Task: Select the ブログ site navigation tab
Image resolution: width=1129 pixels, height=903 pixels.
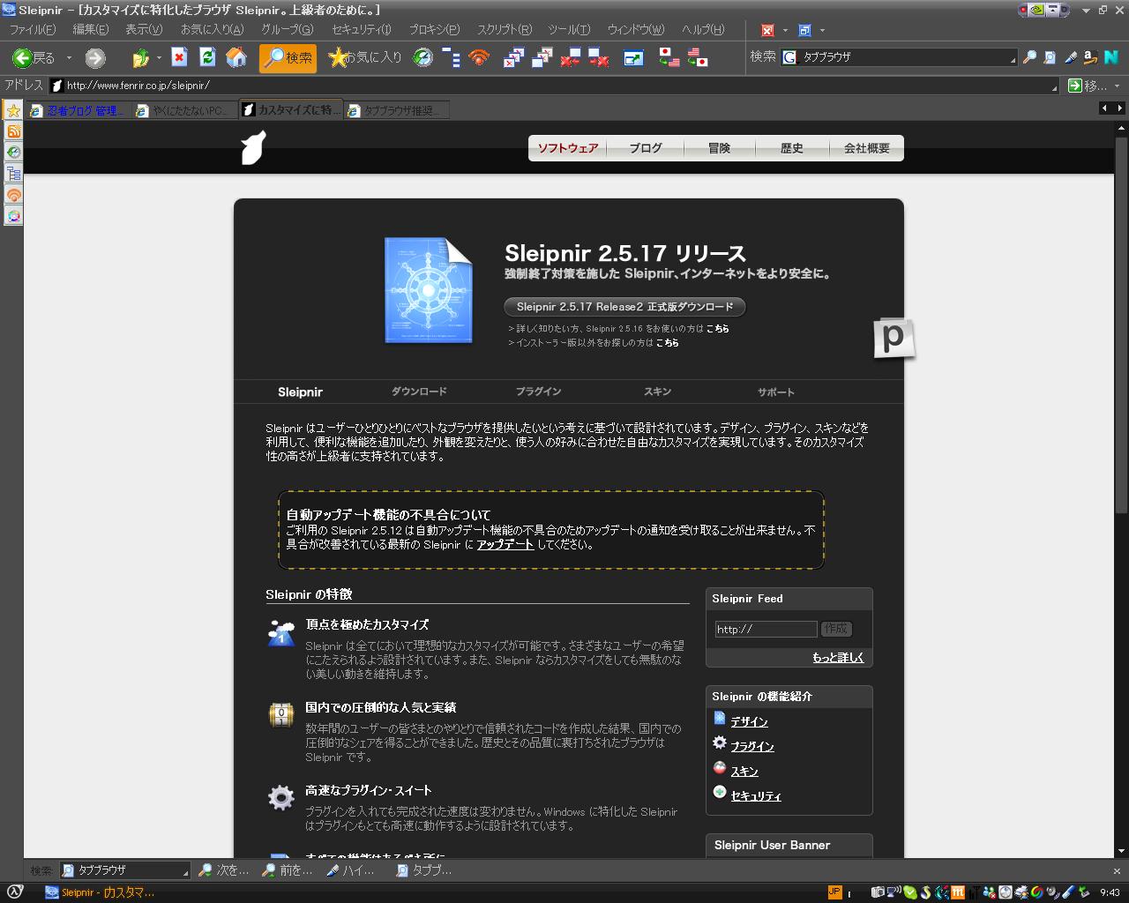Action: pyautogui.click(x=646, y=148)
